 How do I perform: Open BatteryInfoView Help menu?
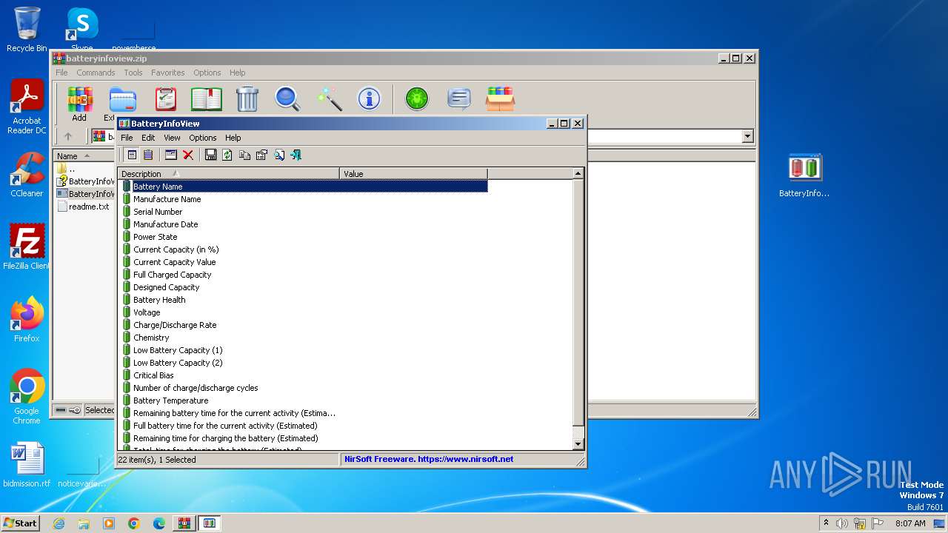tap(233, 138)
